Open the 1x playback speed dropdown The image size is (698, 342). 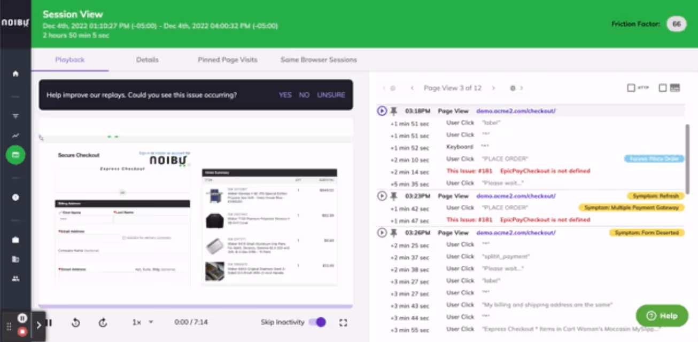point(142,322)
